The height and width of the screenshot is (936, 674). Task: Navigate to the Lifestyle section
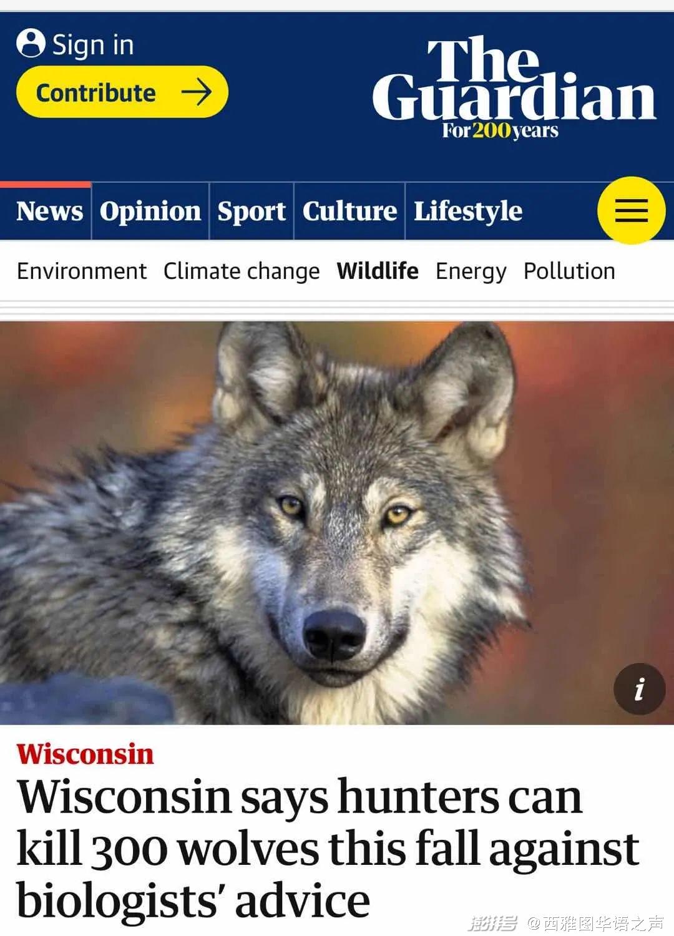click(x=468, y=211)
